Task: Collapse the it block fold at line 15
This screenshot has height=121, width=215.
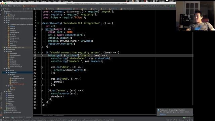Action: pos(42,52)
